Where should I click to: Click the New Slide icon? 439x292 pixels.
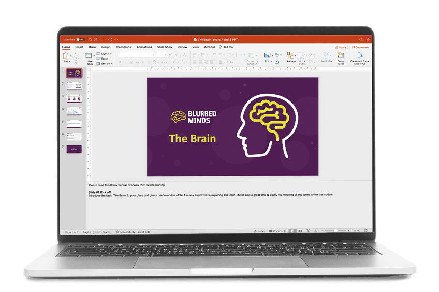89,55
